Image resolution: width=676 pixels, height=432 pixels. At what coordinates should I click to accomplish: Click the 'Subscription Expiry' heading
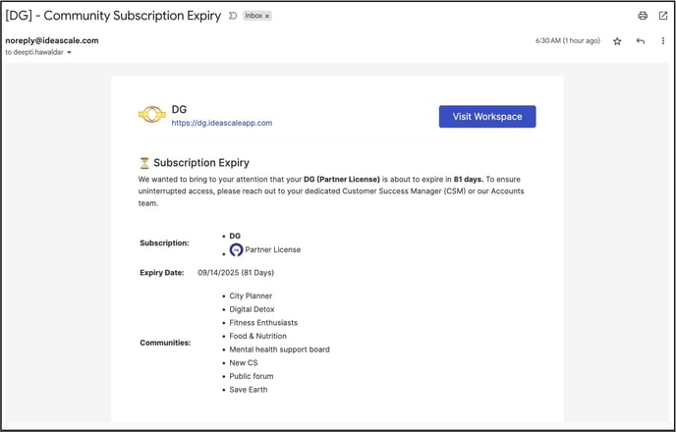pos(201,163)
